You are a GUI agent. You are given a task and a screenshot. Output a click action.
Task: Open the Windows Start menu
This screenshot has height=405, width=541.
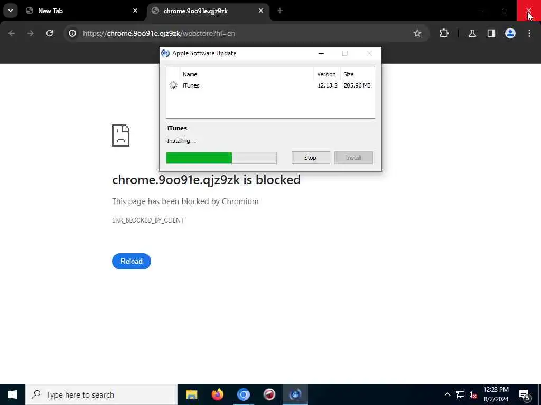tap(13, 394)
